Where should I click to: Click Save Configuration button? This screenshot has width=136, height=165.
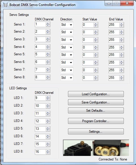[x=96, y=102]
